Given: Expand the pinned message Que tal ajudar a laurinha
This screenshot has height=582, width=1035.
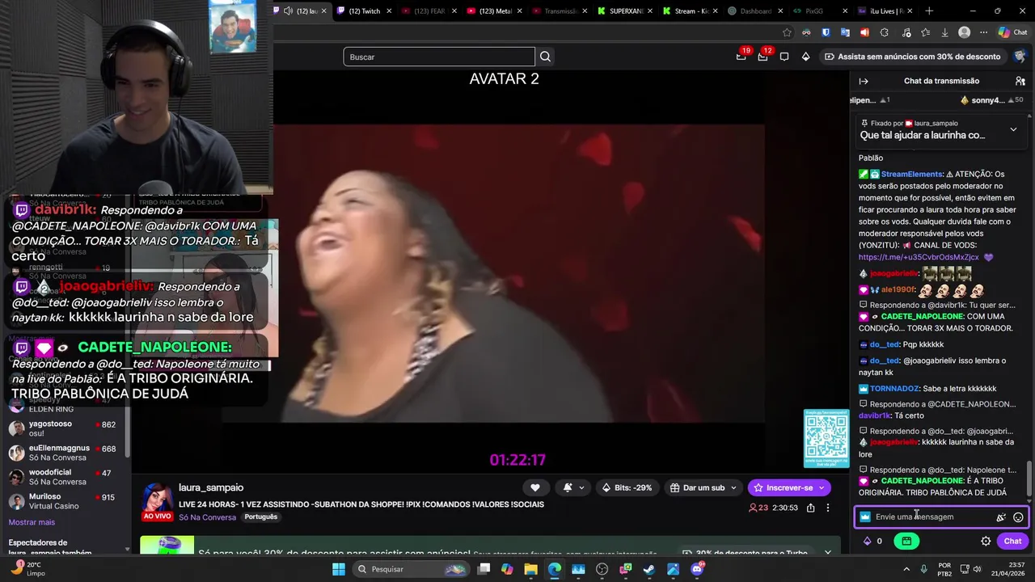Looking at the screenshot, I should (1013, 129).
